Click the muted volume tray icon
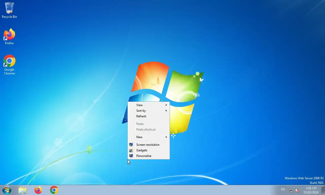The image size is (325, 195). pyautogui.click(x=297, y=190)
